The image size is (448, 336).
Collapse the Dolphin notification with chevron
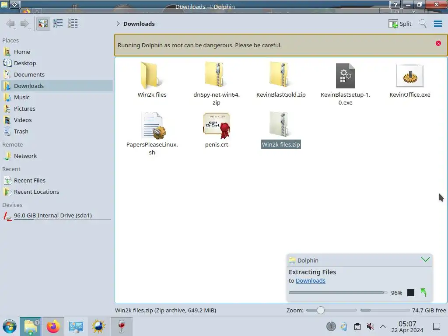tap(425, 260)
